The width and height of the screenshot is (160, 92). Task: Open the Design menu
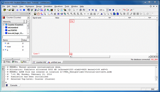coord(39,6)
